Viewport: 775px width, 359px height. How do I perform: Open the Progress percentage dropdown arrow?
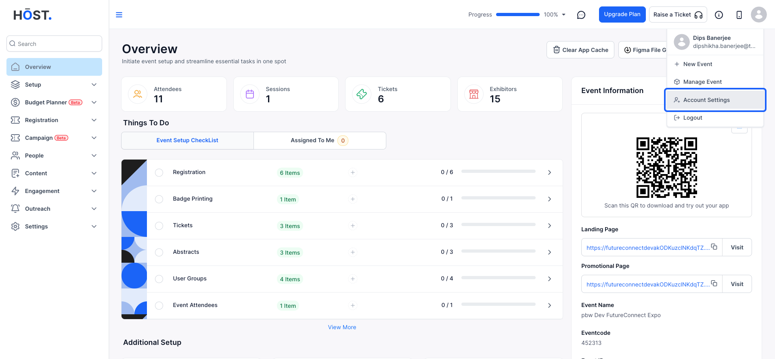(x=564, y=15)
